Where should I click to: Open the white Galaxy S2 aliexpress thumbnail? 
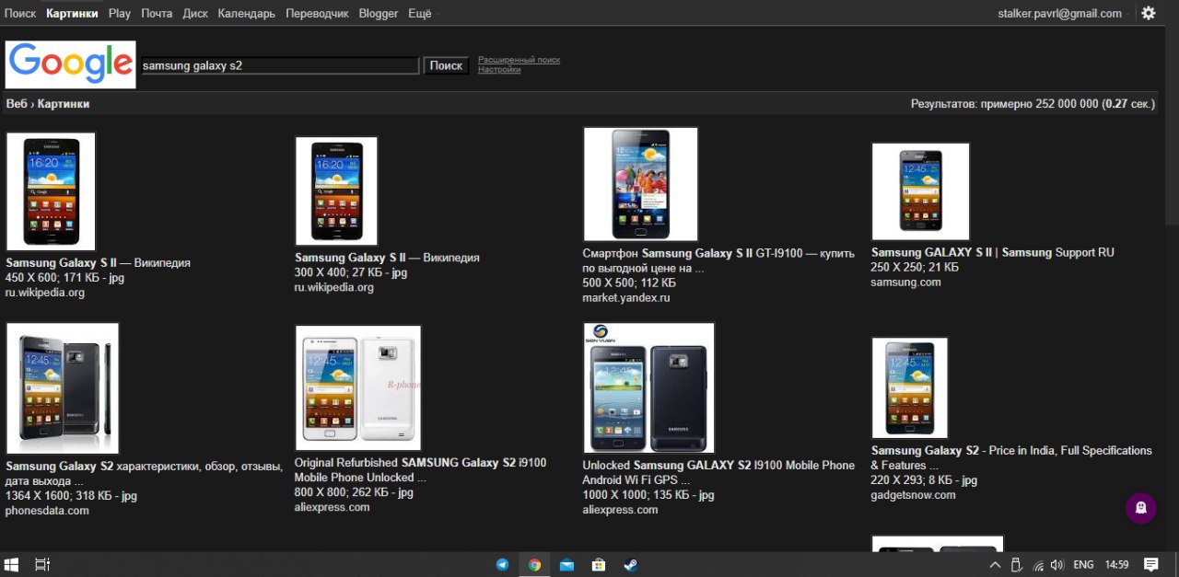[358, 387]
